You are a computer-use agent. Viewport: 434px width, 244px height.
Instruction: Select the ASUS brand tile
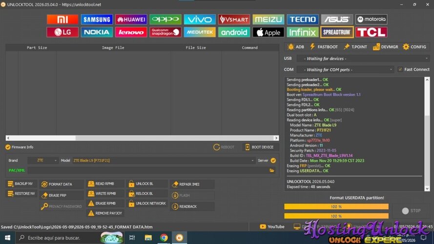337,20
